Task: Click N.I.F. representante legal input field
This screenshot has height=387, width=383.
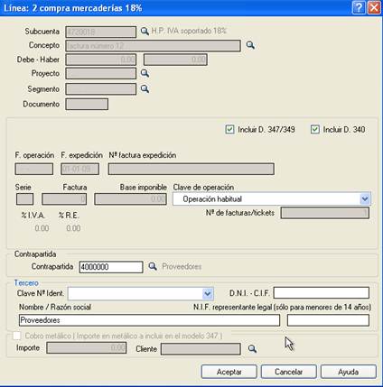Action: coord(328,320)
